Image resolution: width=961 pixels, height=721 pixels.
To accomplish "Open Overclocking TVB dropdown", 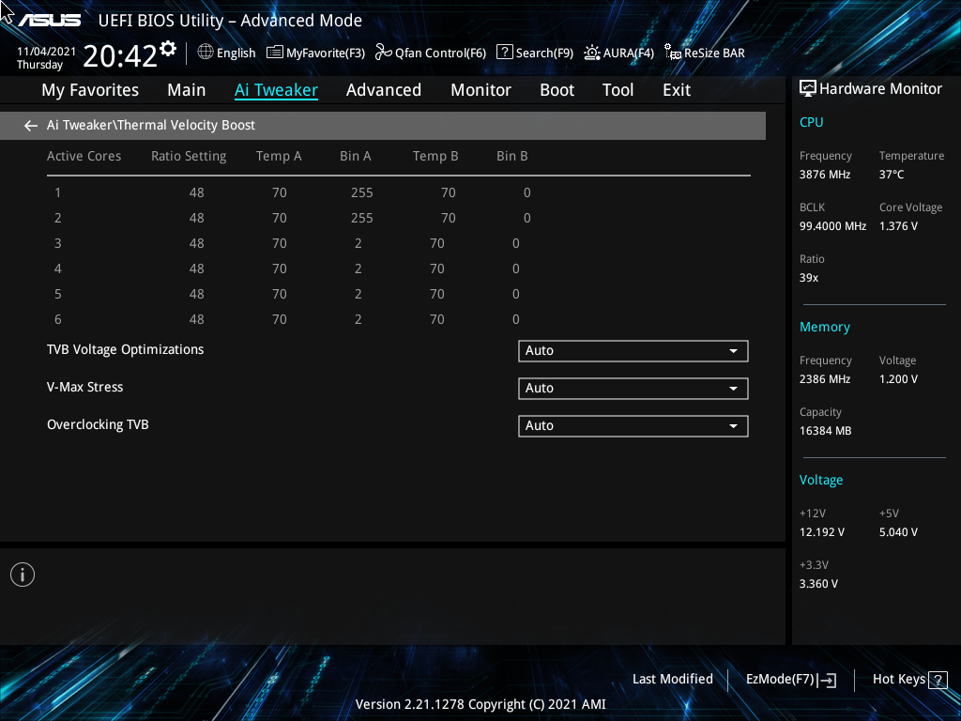I will click(633, 426).
